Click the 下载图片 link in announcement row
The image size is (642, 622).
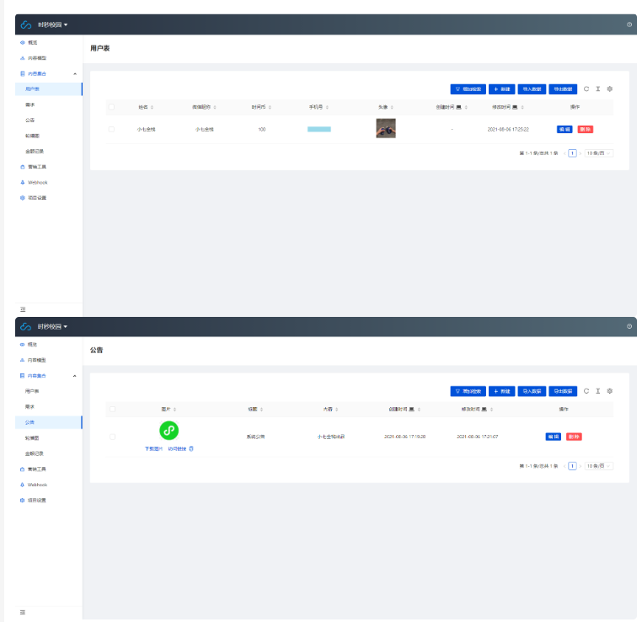(152, 448)
